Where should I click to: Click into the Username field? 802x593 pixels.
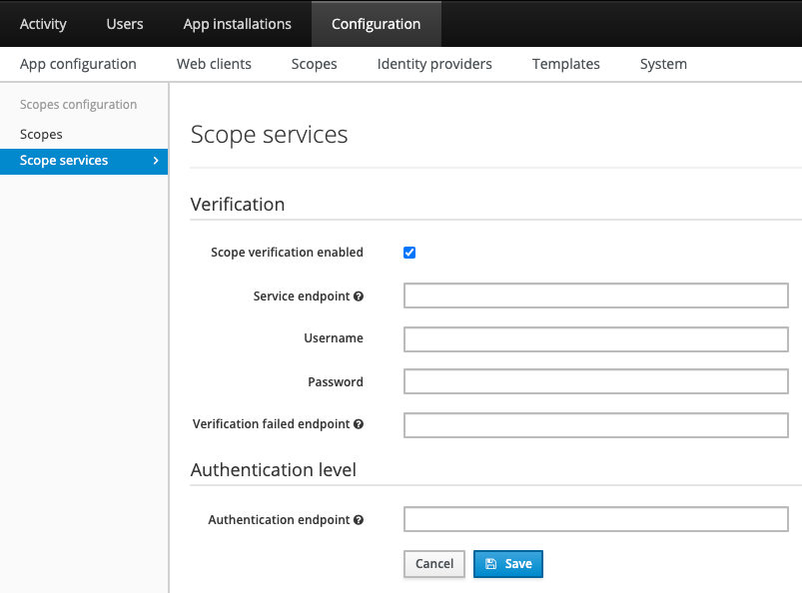click(x=596, y=339)
